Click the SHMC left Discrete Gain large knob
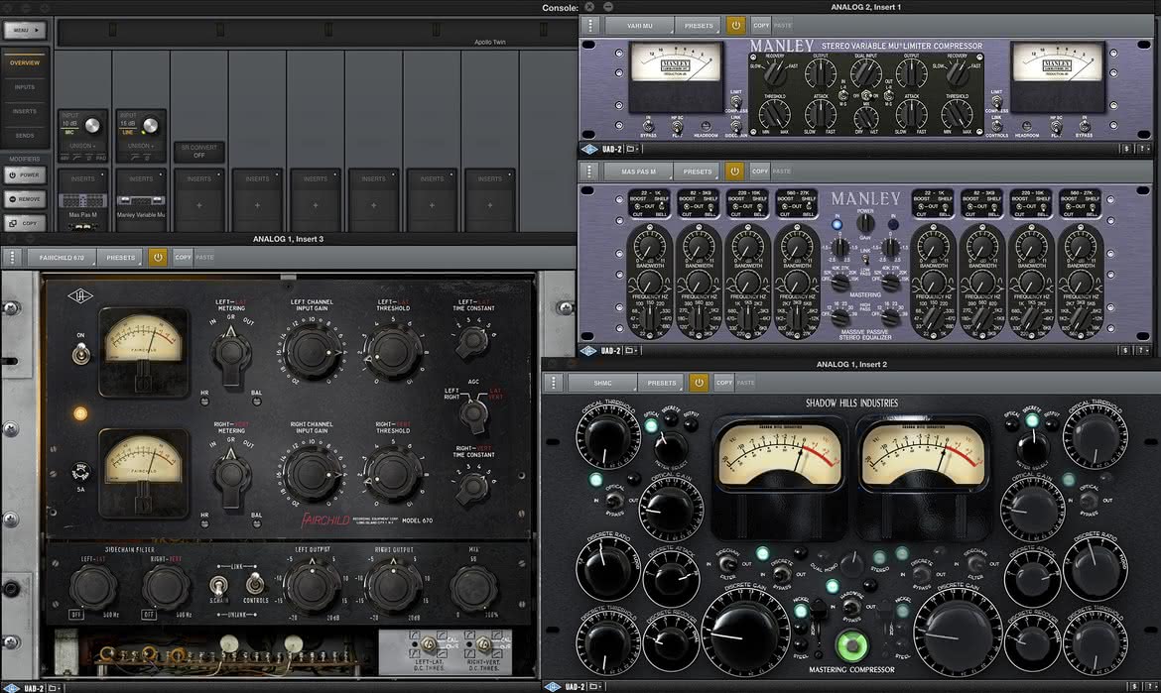This screenshot has height=693, width=1161. [743, 631]
